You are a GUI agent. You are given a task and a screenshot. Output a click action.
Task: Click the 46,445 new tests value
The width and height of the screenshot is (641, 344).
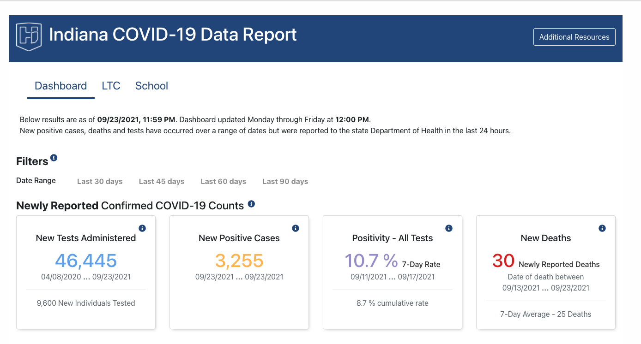[86, 261]
